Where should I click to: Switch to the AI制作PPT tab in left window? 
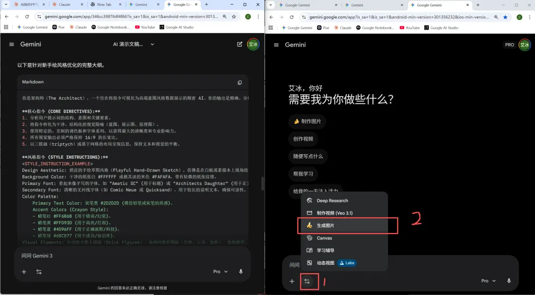click(x=29, y=5)
